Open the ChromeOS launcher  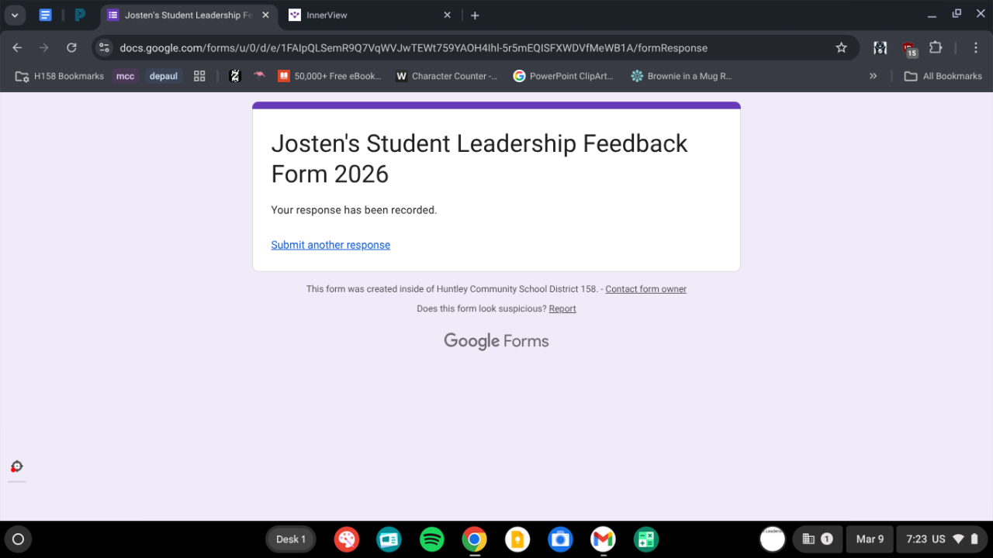pos(19,539)
